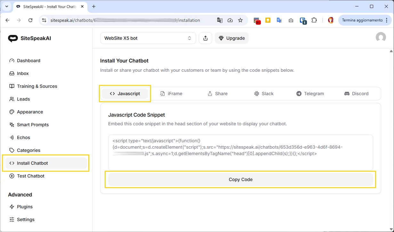Click the site information icon
Screen dimensions: 394x232
[44, 20]
